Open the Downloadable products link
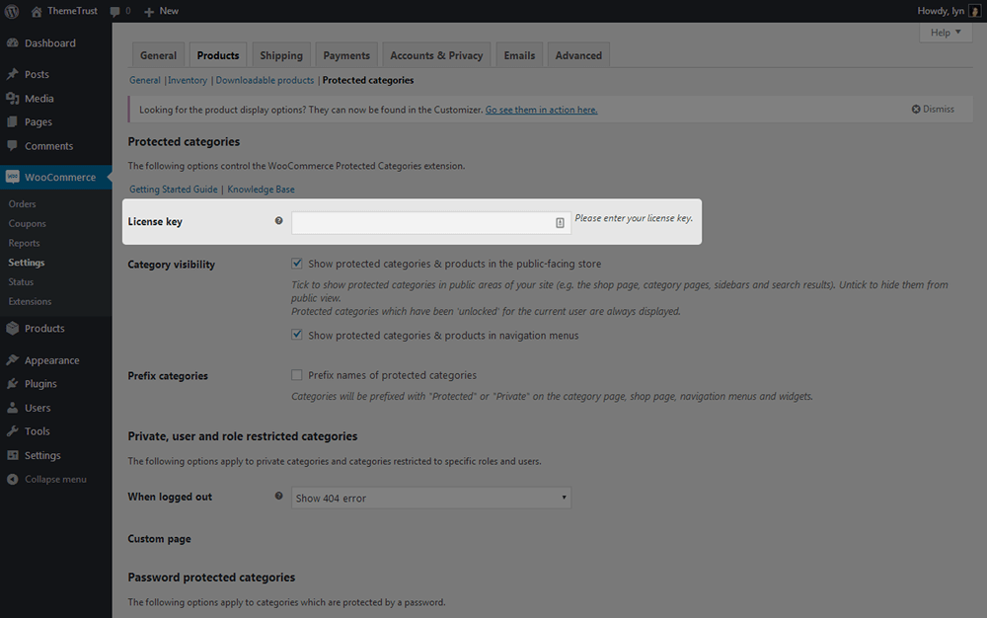987x618 pixels. (265, 80)
